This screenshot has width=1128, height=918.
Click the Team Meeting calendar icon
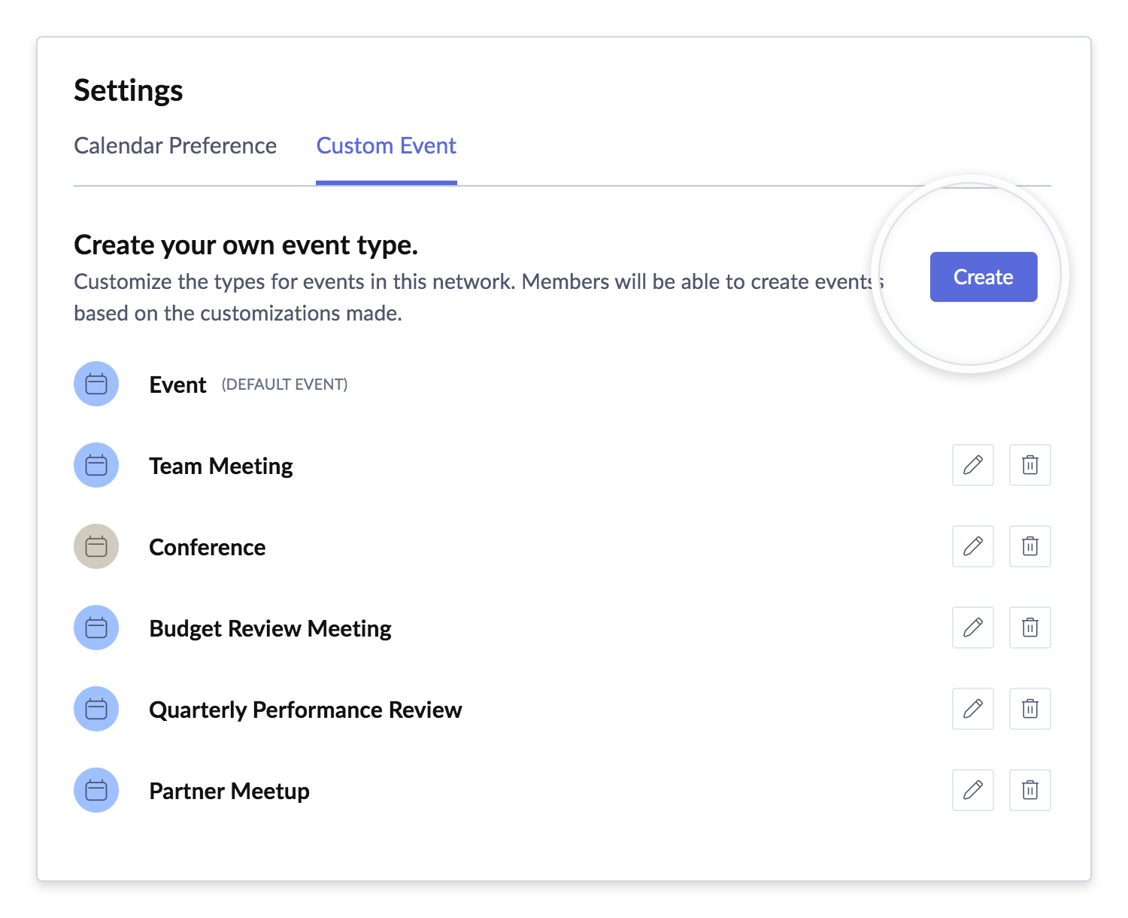coord(96,465)
